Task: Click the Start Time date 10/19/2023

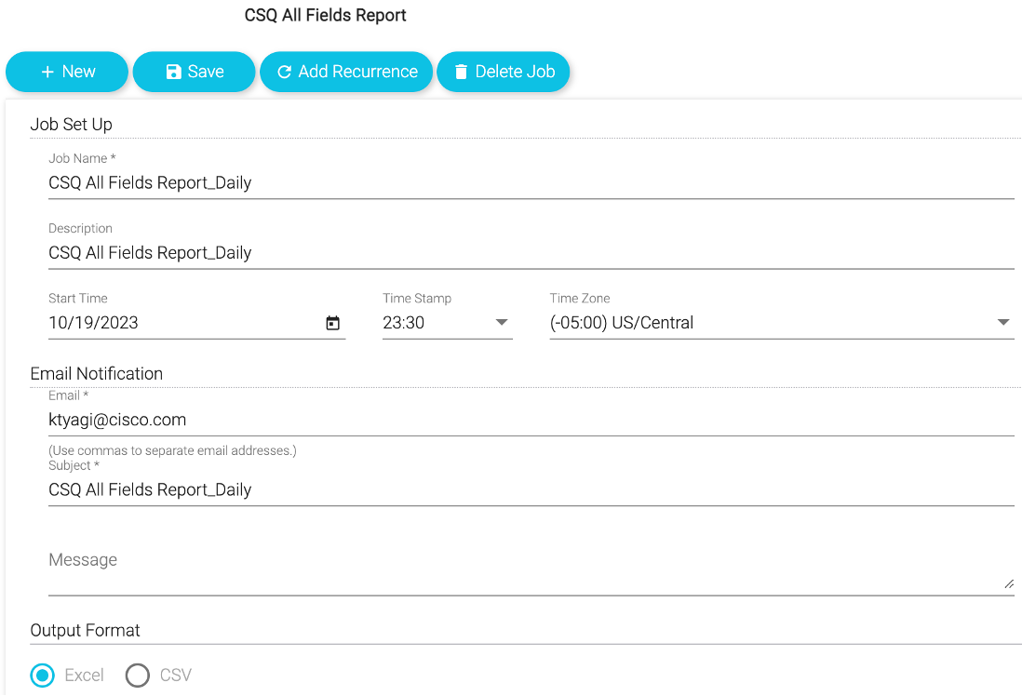Action: 94,323
